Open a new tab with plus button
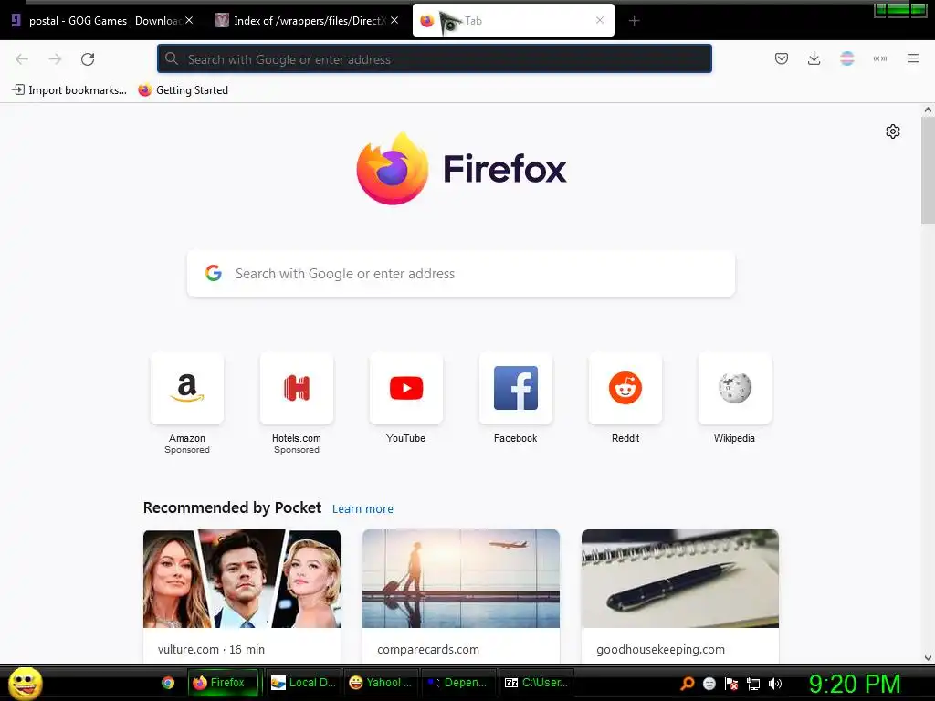 (634, 21)
